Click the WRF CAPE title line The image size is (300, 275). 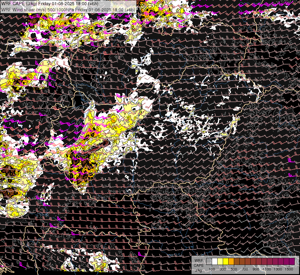tap(50, 4)
